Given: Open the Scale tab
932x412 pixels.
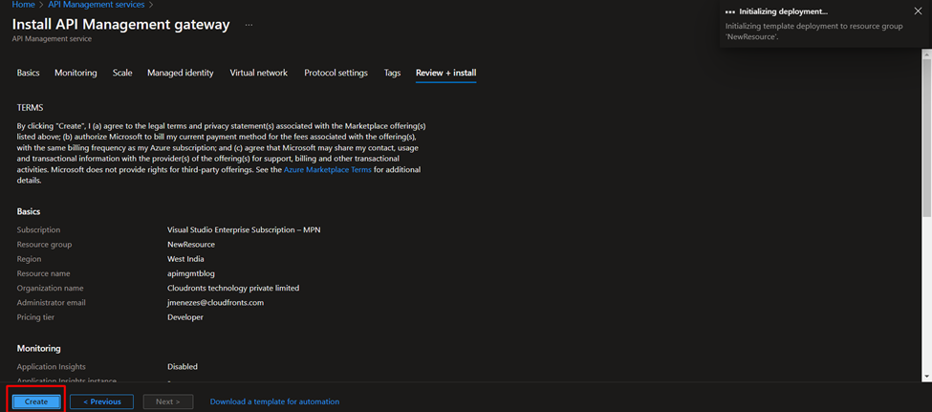Looking at the screenshot, I should click(122, 73).
